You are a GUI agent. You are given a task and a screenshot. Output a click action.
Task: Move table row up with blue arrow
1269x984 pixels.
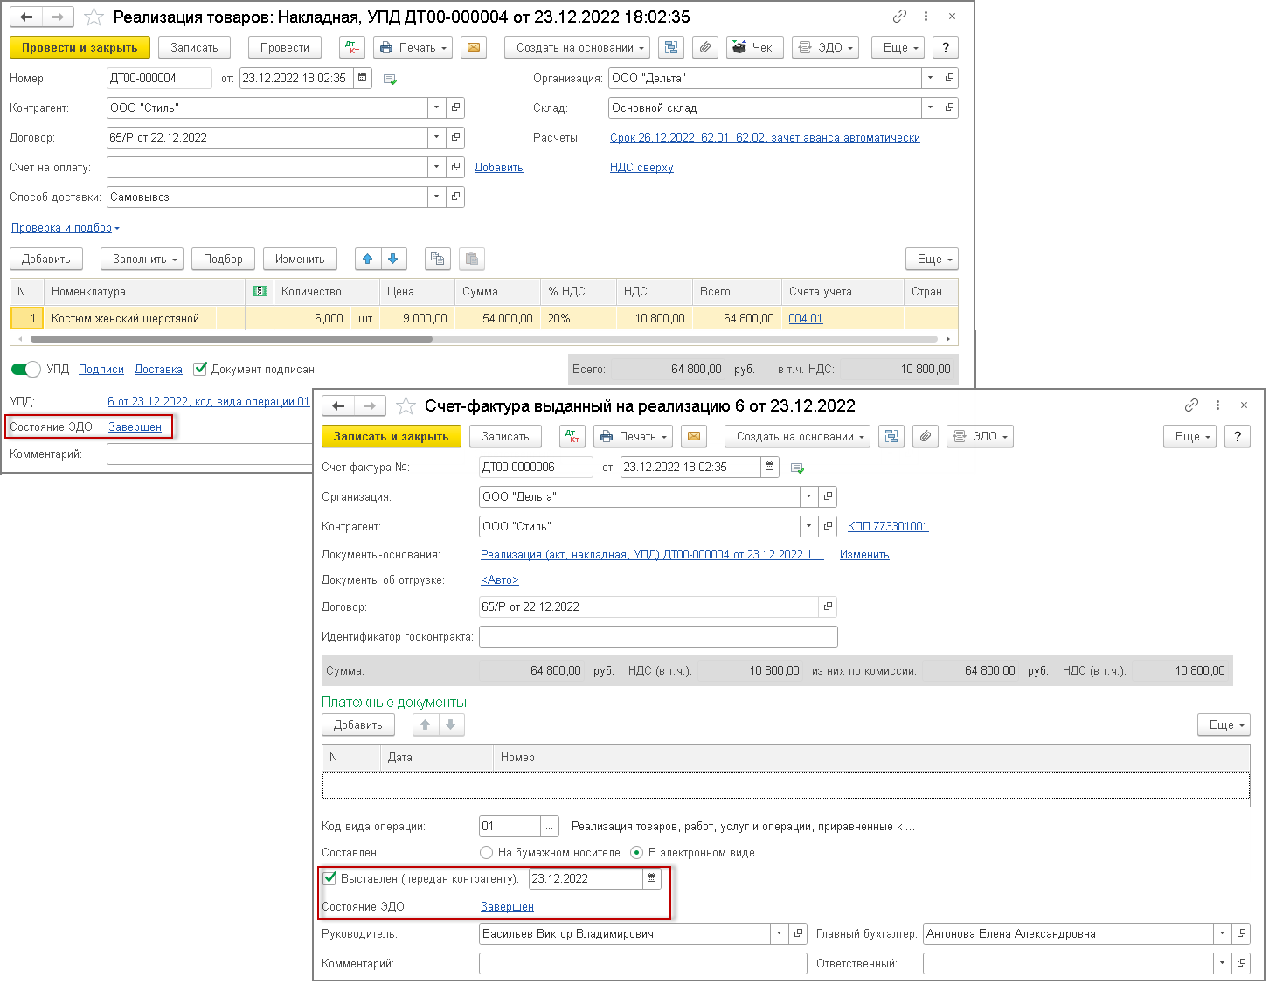(368, 259)
